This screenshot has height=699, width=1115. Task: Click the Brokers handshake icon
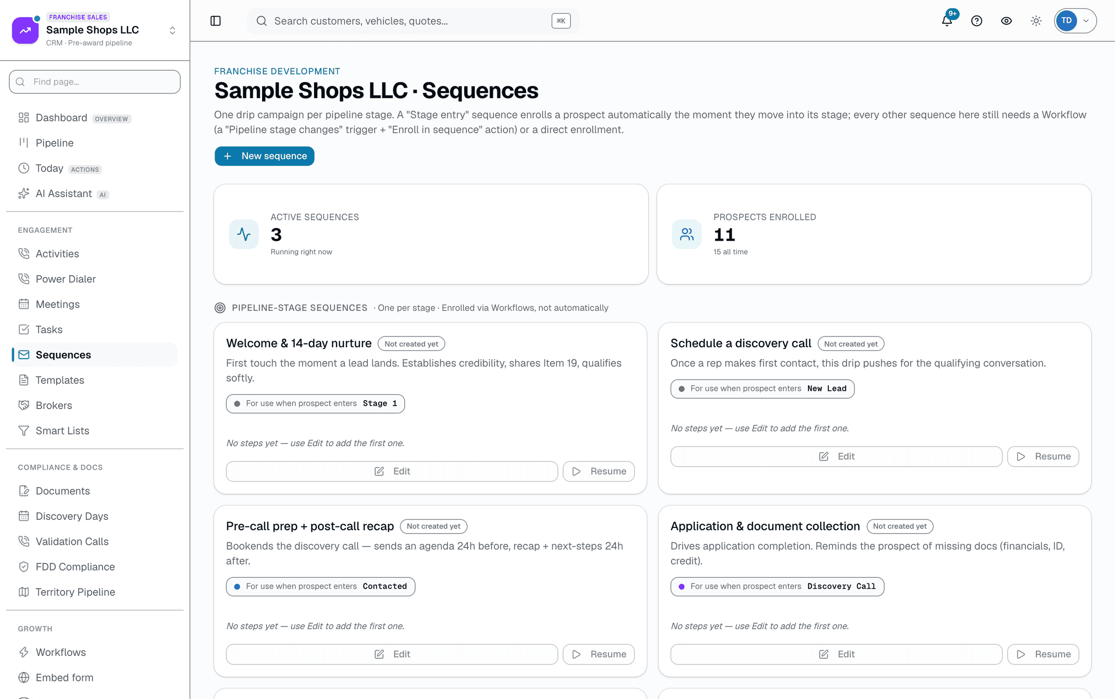[24, 405]
